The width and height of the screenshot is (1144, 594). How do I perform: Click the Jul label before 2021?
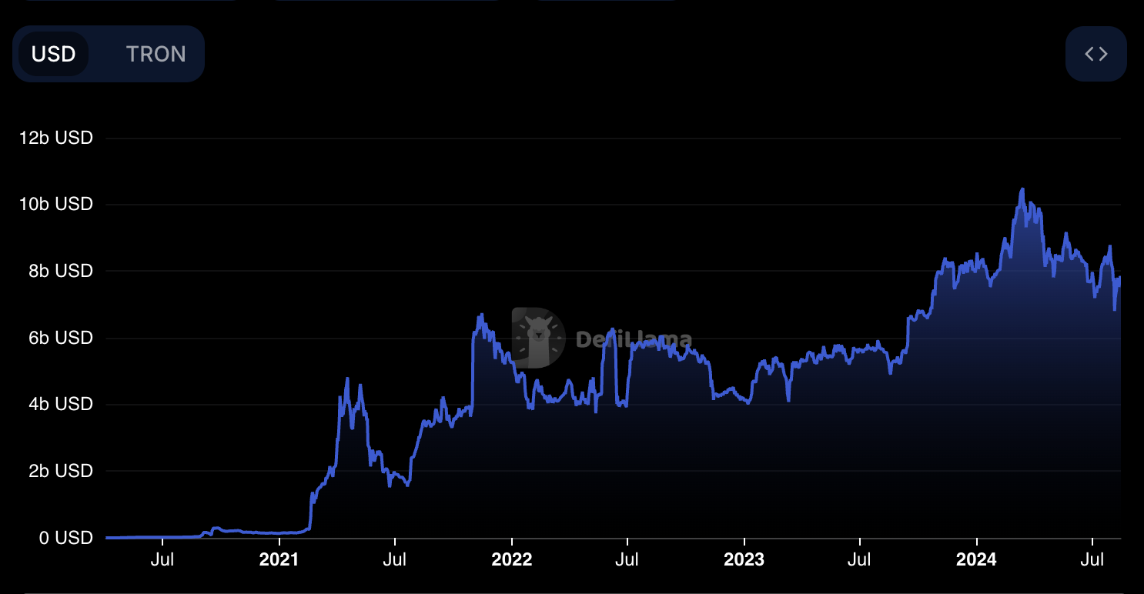click(x=162, y=559)
